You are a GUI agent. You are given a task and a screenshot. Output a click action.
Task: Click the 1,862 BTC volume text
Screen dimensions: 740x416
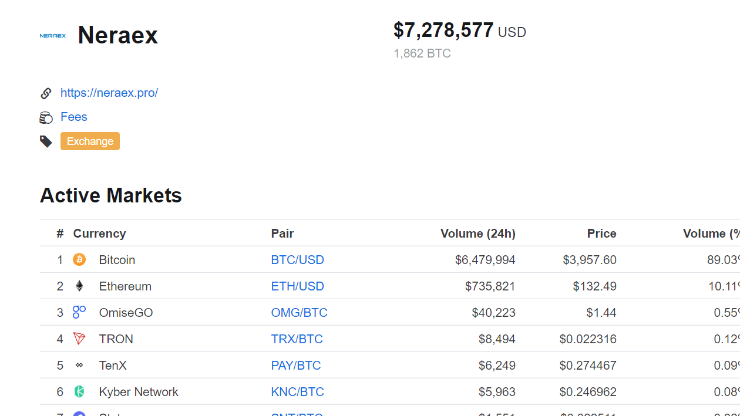tap(422, 53)
